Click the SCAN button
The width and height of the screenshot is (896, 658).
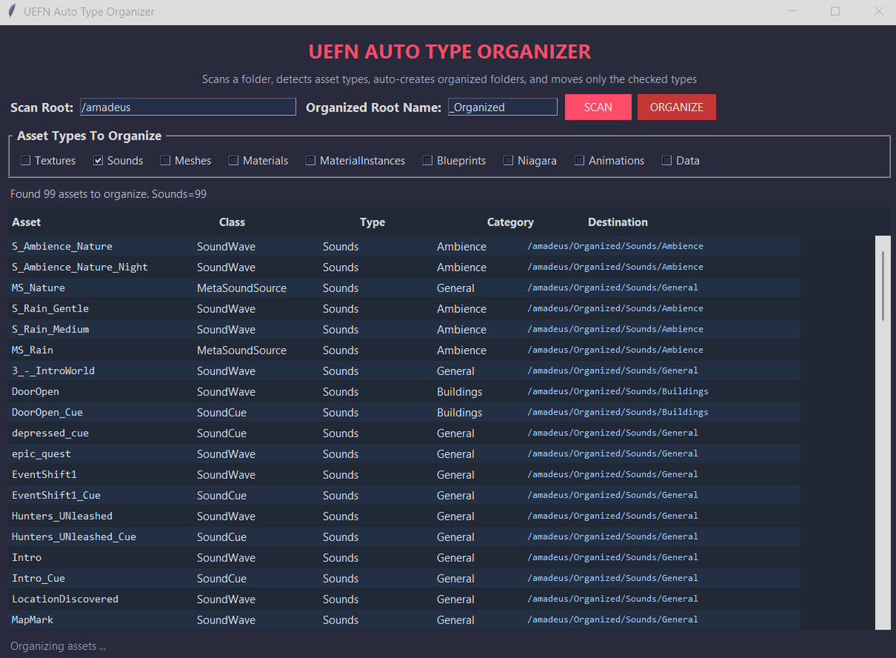point(598,107)
